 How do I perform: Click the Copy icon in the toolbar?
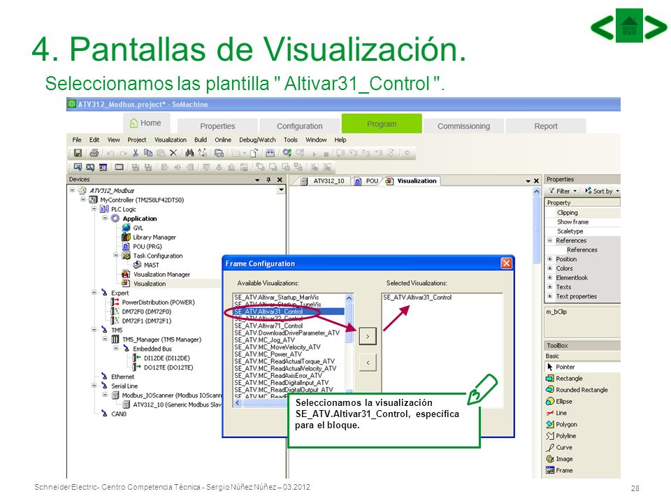click(148, 153)
